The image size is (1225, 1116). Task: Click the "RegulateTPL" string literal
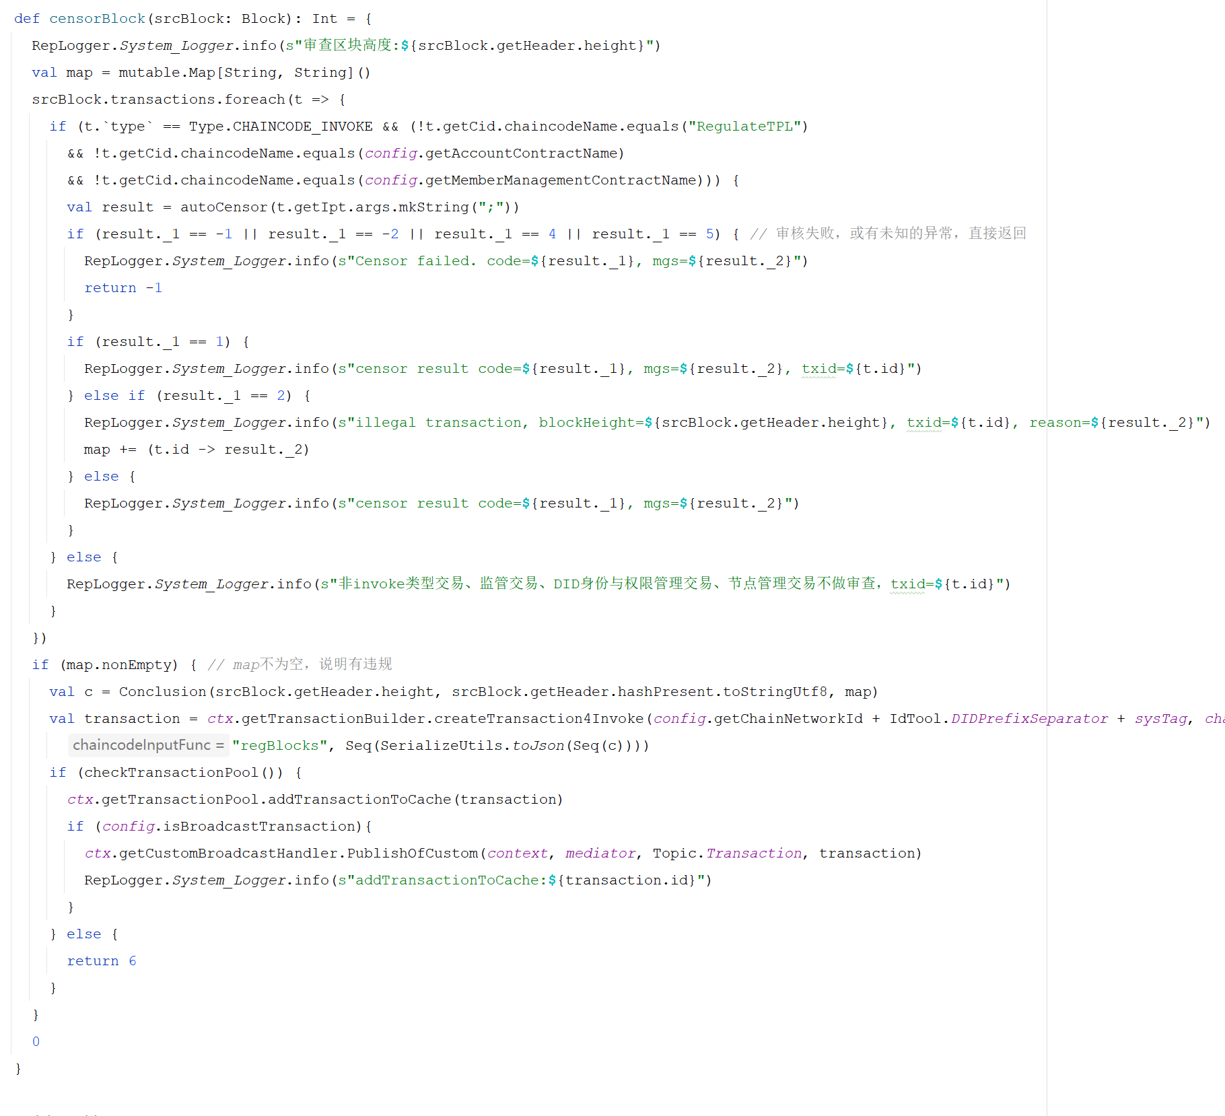pyautogui.click(x=744, y=127)
